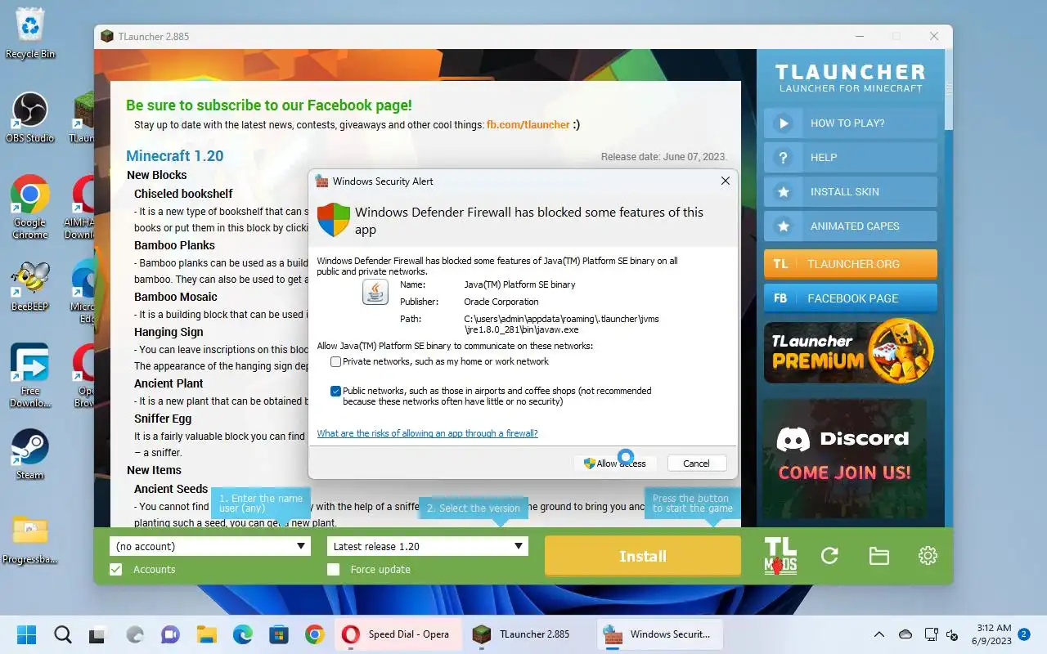Image resolution: width=1047 pixels, height=654 pixels.
Task: Click the OneDrive cloud tray icon
Action: 905,634
